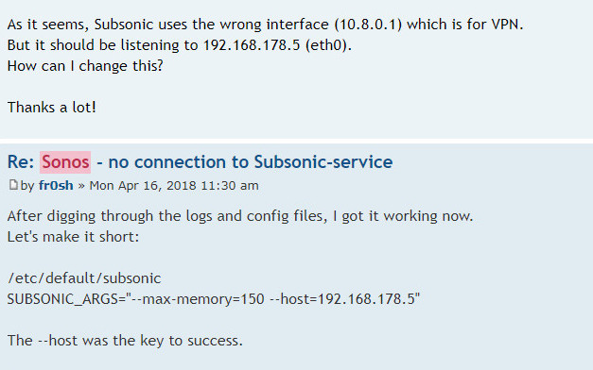Image resolution: width=593 pixels, height=370 pixels.
Task: Click the --host=192.168.178.5 argument text
Action: 342,299
